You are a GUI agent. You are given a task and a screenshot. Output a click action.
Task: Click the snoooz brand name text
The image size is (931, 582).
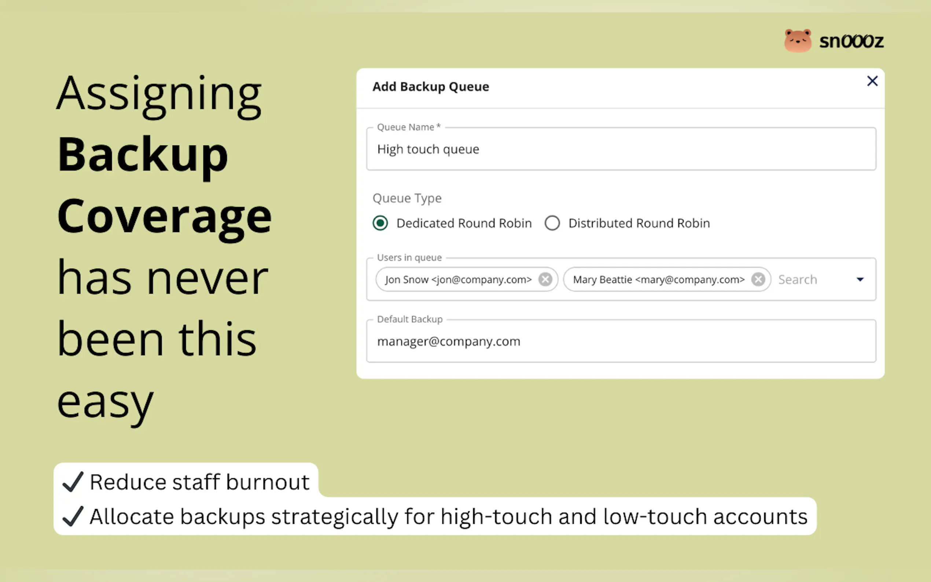coord(851,41)
